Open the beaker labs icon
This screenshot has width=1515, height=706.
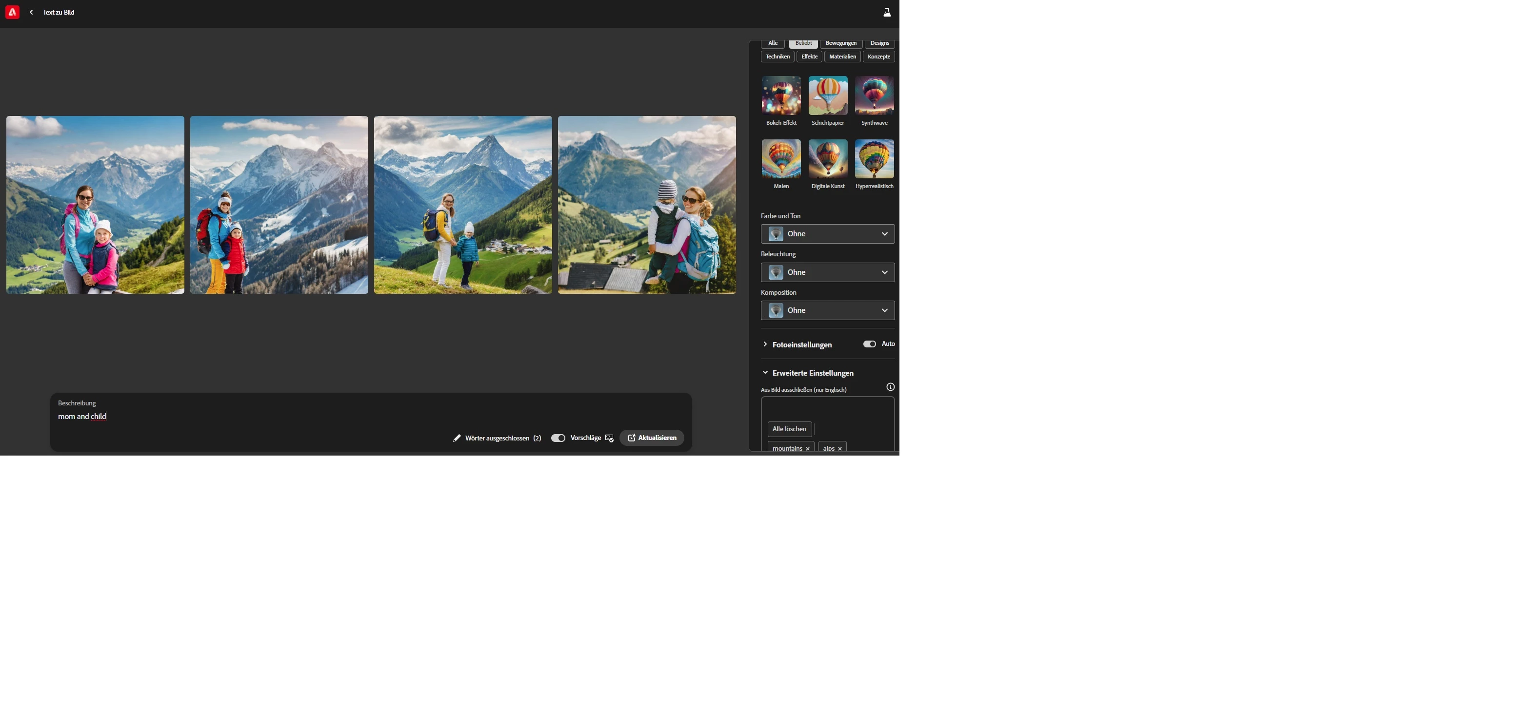coord(887,12)
